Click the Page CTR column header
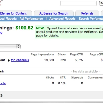The image size is (103, 103). point(76,54)
